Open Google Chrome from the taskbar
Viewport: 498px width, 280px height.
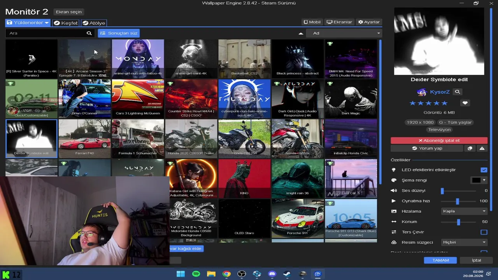pos(226,274)
